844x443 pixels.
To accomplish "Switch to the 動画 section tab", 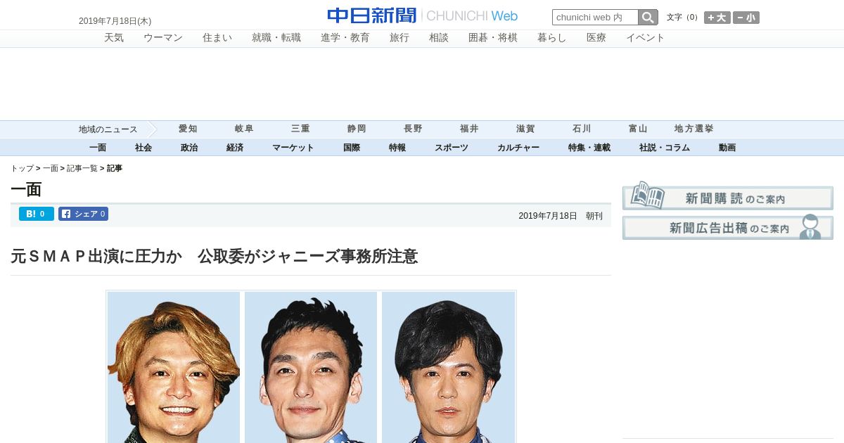I will click(727, 148).
